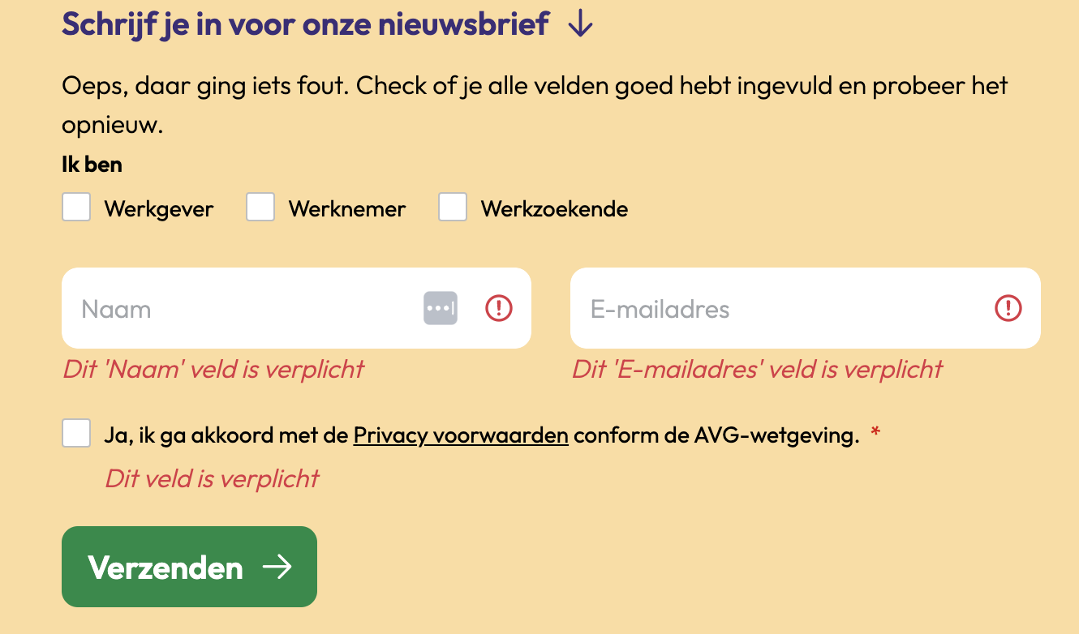Click the 'Ik ben' group label

coord(92,165)
